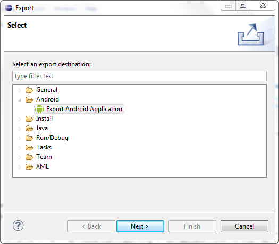Expand the Team category arrow

tap(20, 157)
